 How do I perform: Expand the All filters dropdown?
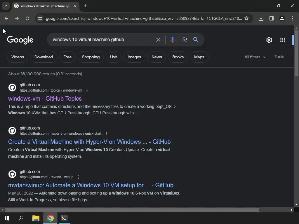(x=255, y=57)
